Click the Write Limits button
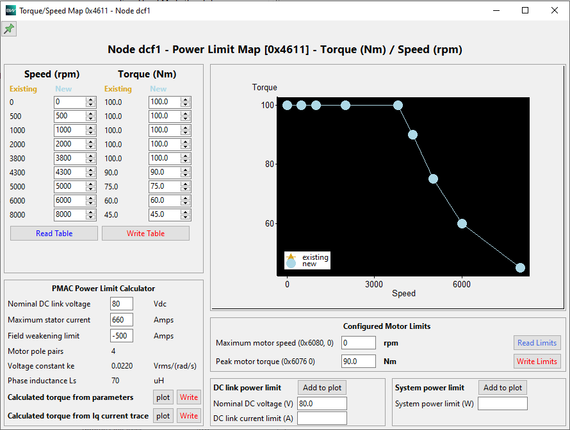570x430 pixels. pyautogui.click(x=537, y=362)
